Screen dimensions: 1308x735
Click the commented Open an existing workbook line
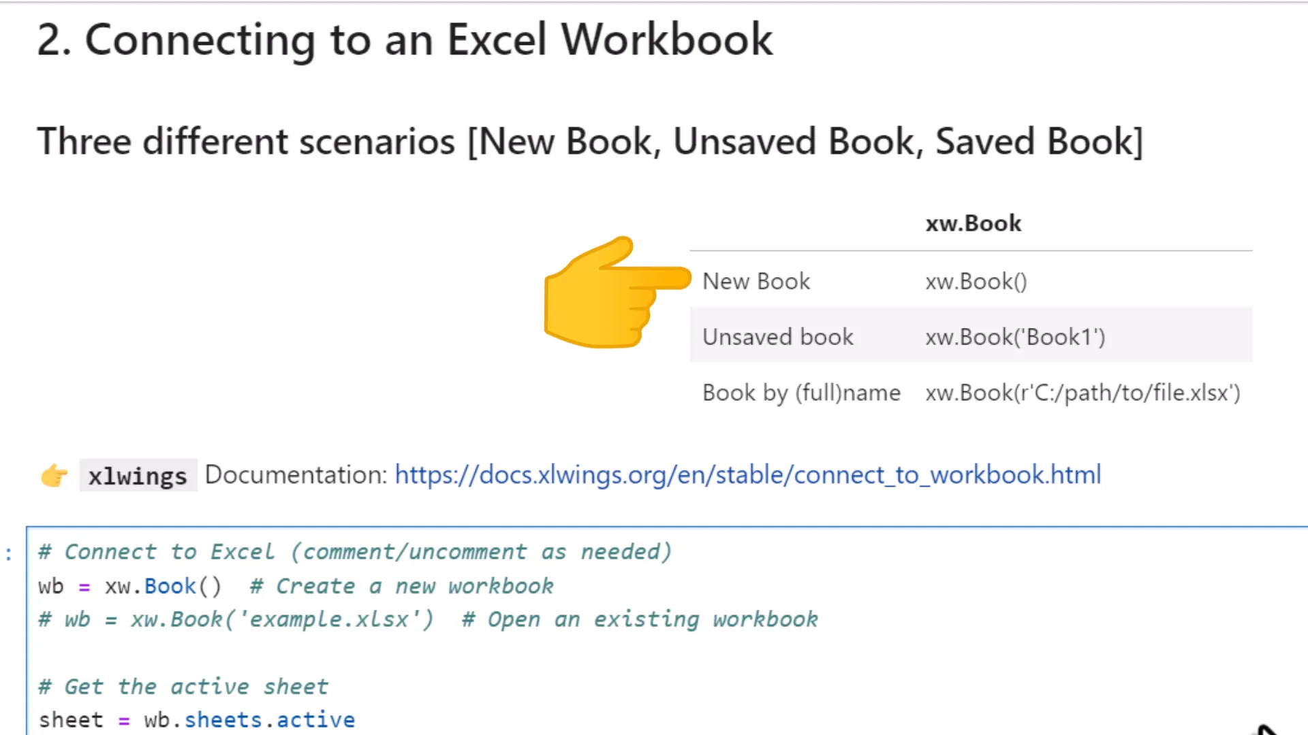(x=428, y=619)
